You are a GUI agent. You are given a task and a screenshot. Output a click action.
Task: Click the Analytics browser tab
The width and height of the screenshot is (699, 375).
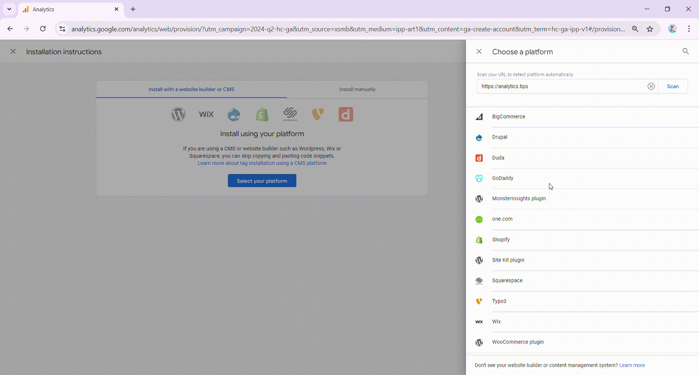pyautogui.click(x=71, y=9)
